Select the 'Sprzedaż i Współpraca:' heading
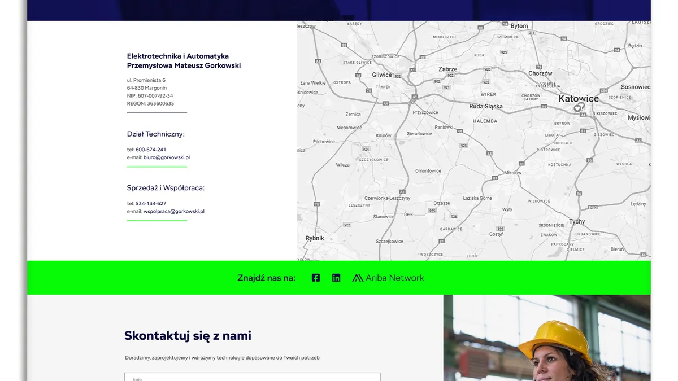This screenshot has height=381, width=678. [166, 188]
